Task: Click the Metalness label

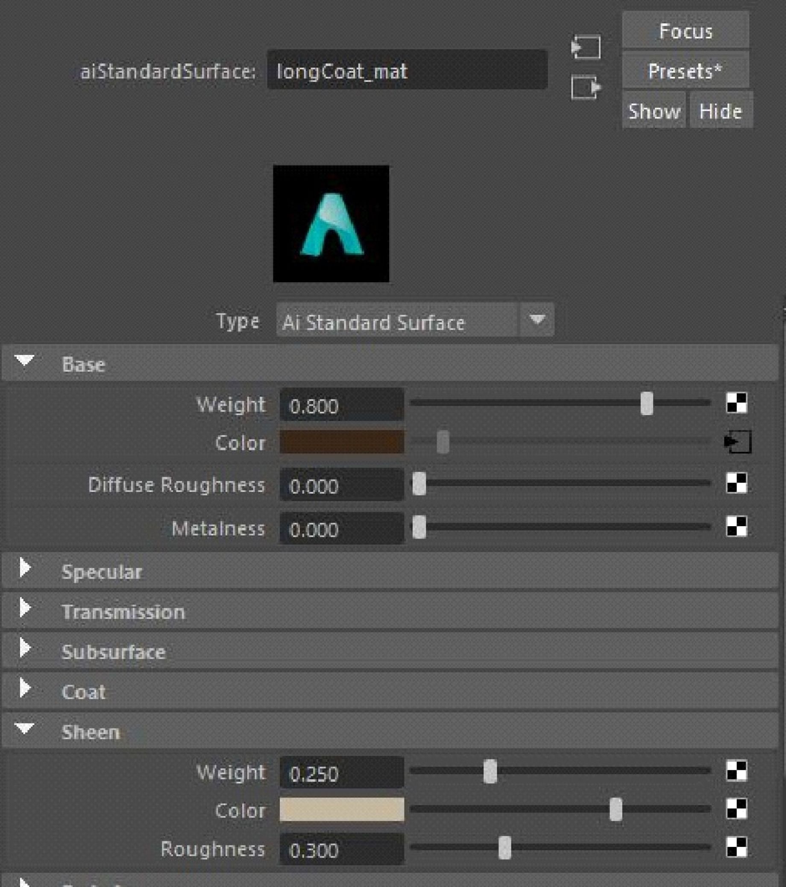Action: click(218, 528)
